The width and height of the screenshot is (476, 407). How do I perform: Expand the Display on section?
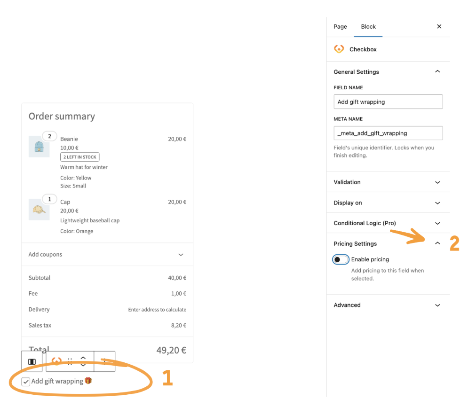[x=437, y=203]
